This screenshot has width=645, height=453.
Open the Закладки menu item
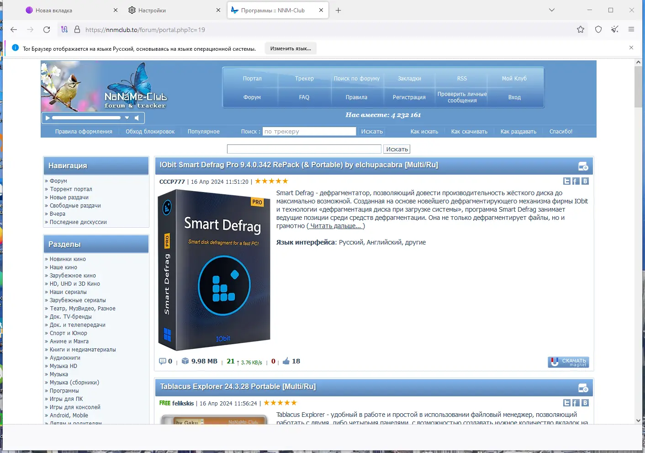click(x=409, y=79)
